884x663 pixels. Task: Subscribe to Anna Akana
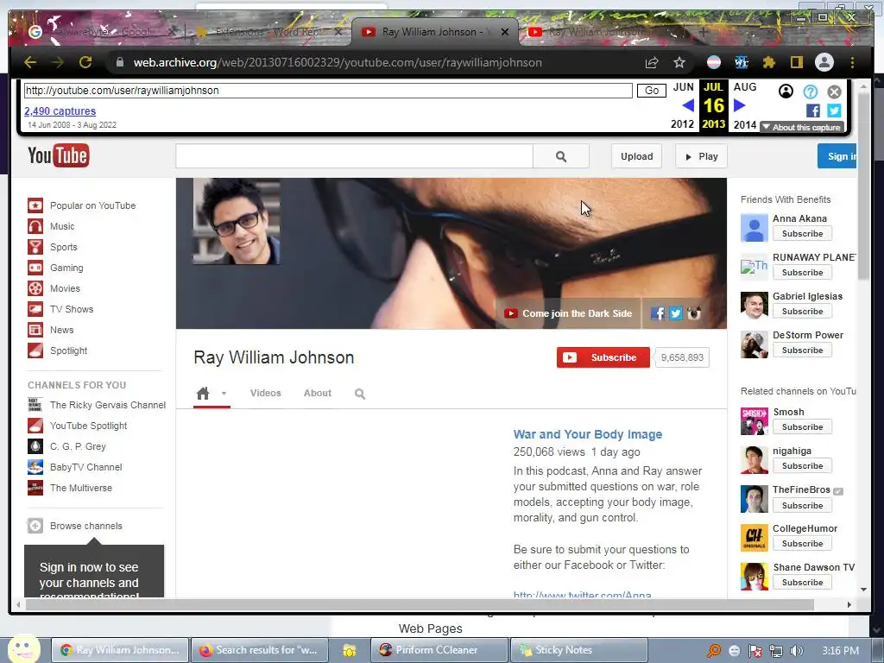(x=802, y=233)
